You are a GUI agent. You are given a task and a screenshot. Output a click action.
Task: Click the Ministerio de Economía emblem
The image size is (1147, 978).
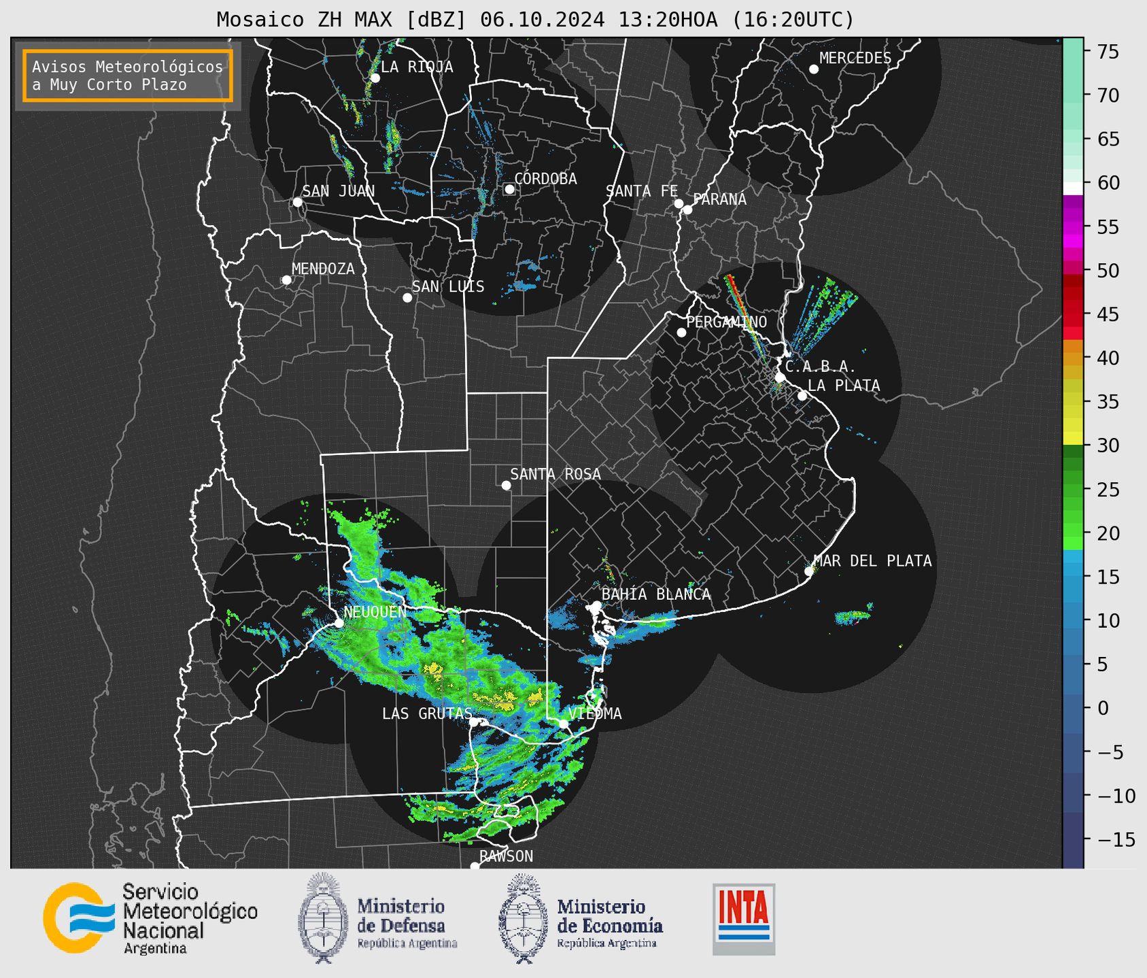[x=524, y=918]
